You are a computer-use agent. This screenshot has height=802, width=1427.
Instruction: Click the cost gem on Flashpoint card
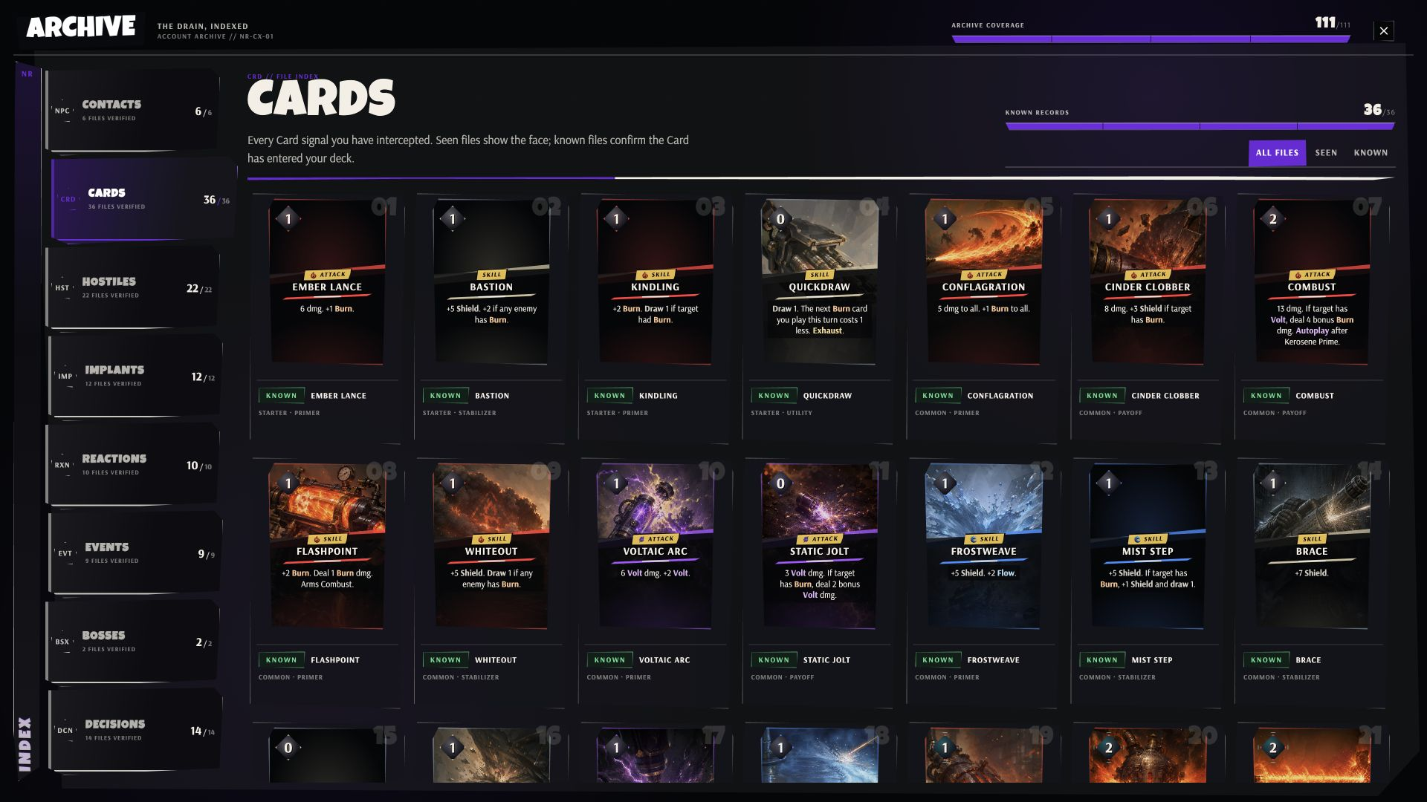tap(288, 483)
